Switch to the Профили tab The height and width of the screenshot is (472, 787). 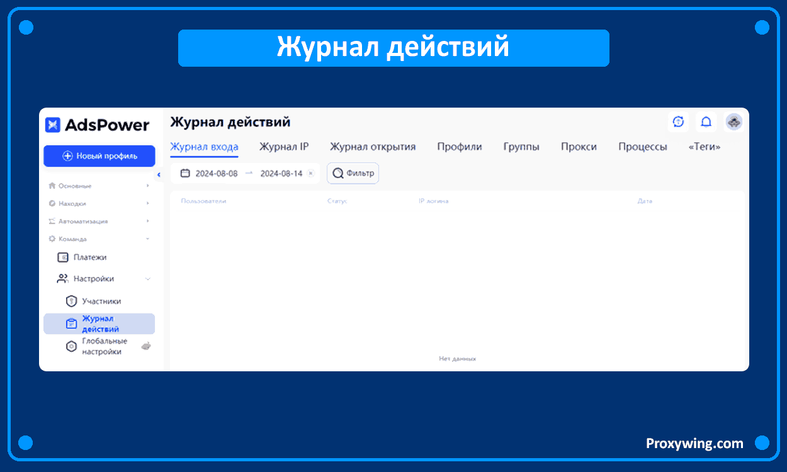pos(460,147)
